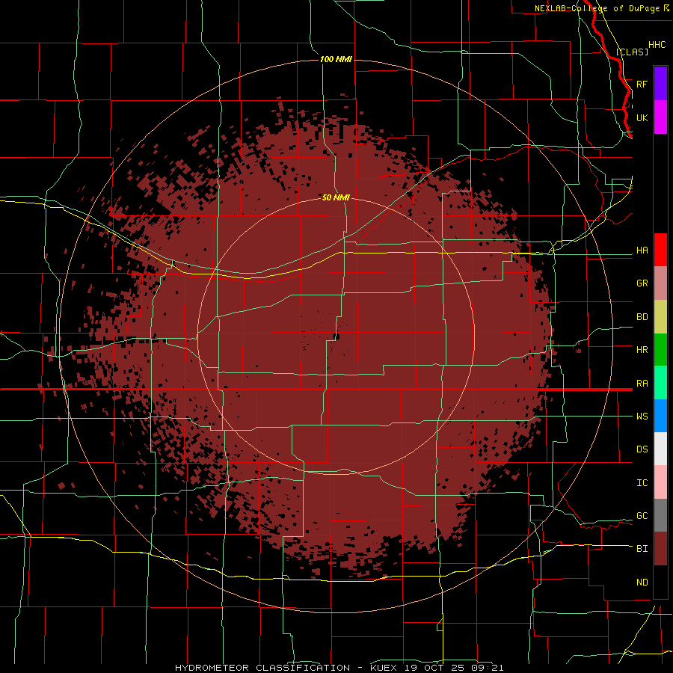Click the BD legend label
This screenshot has height=673, width=673.
[642, 317]
